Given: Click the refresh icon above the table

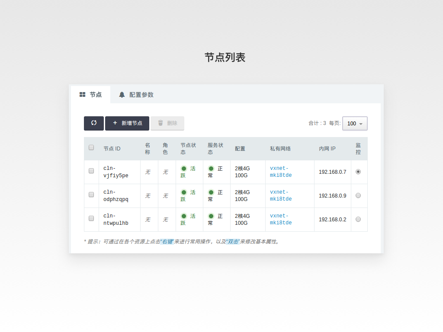Looking at the screenshot, I should 93,123.
